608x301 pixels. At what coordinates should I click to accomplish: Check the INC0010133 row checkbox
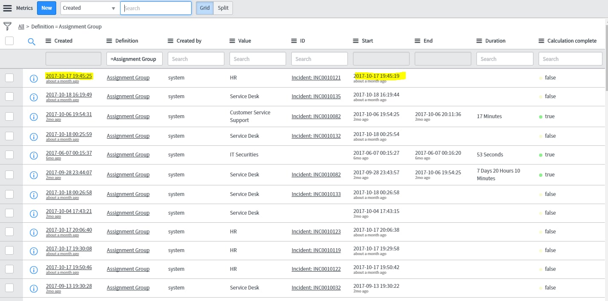(9, 194)
